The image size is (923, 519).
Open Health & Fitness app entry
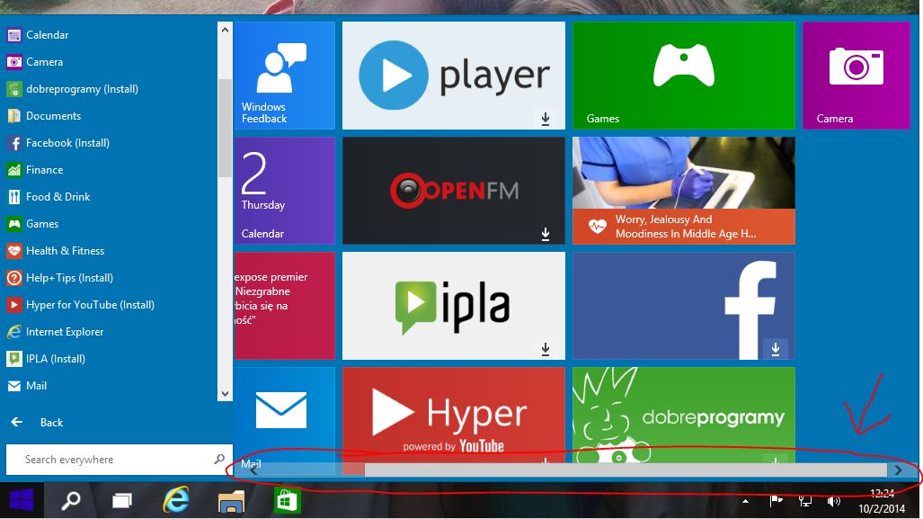(56, 251)
